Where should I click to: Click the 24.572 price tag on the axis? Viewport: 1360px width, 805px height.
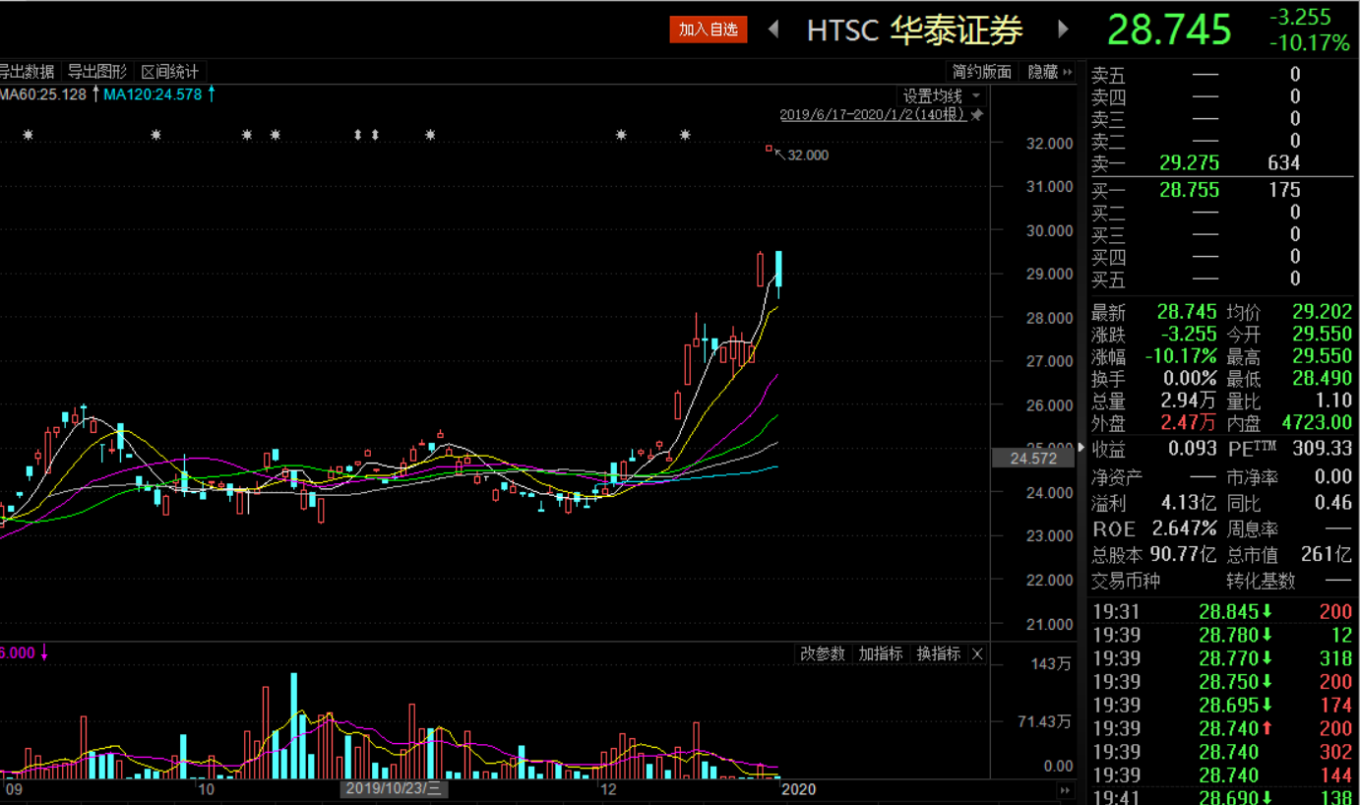[1032, 458]
